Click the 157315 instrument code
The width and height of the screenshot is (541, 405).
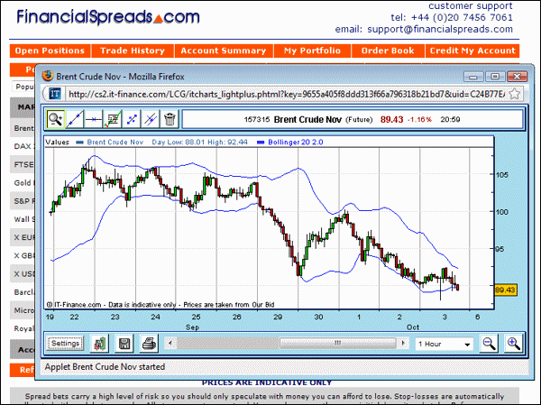[x=257, y=119]
